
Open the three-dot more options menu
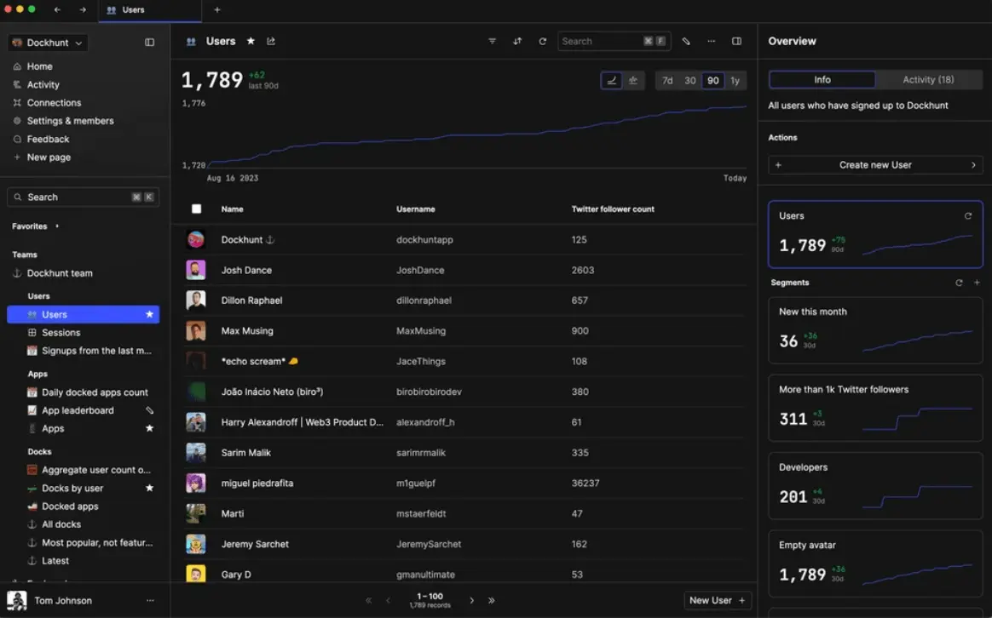(711, 41)
